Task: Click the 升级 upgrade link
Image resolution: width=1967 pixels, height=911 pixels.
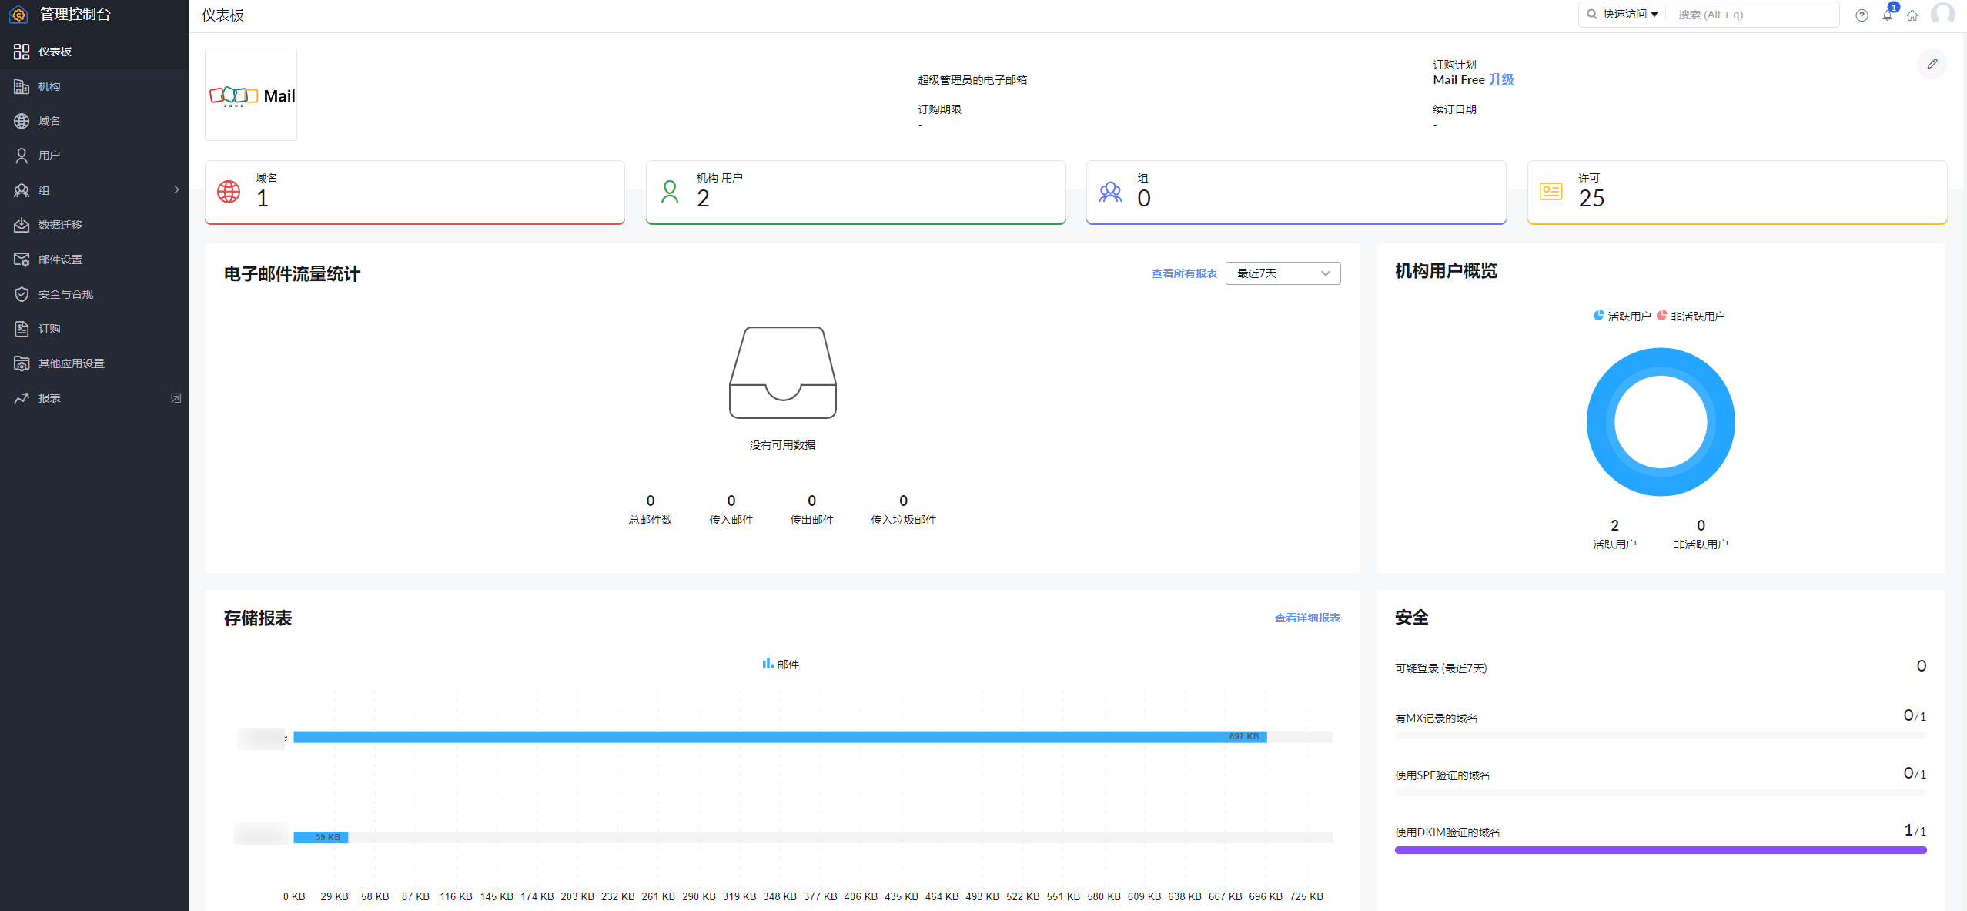Action: coord(1500,79)
